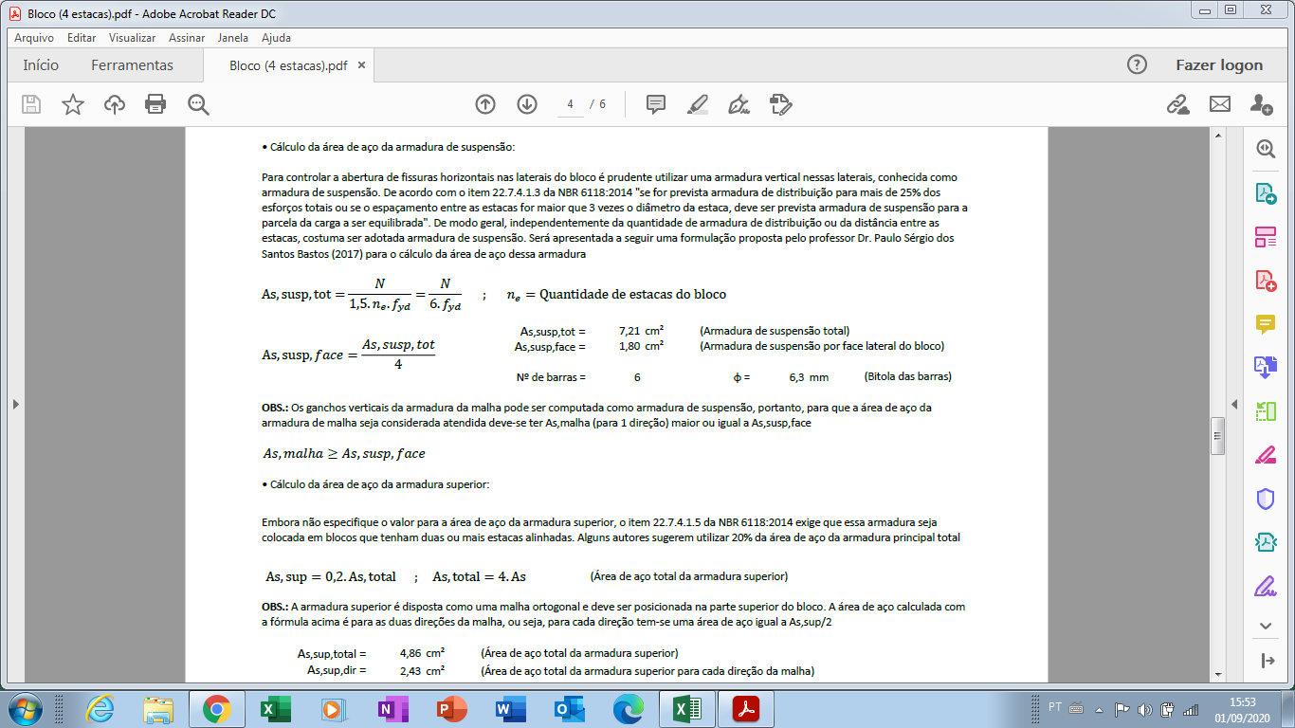Print the document with printer icon
This screenshot has height=728, width=1295.
pos(155,104)
